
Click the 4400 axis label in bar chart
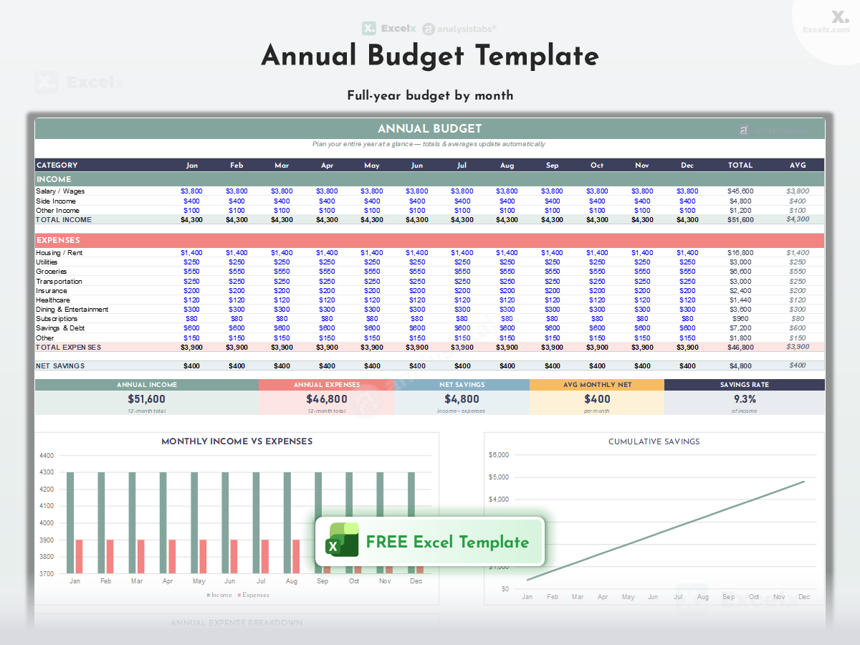(47, 456)
